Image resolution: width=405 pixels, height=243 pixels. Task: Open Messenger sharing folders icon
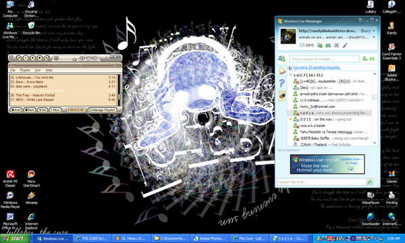click(x=320, y=45)
